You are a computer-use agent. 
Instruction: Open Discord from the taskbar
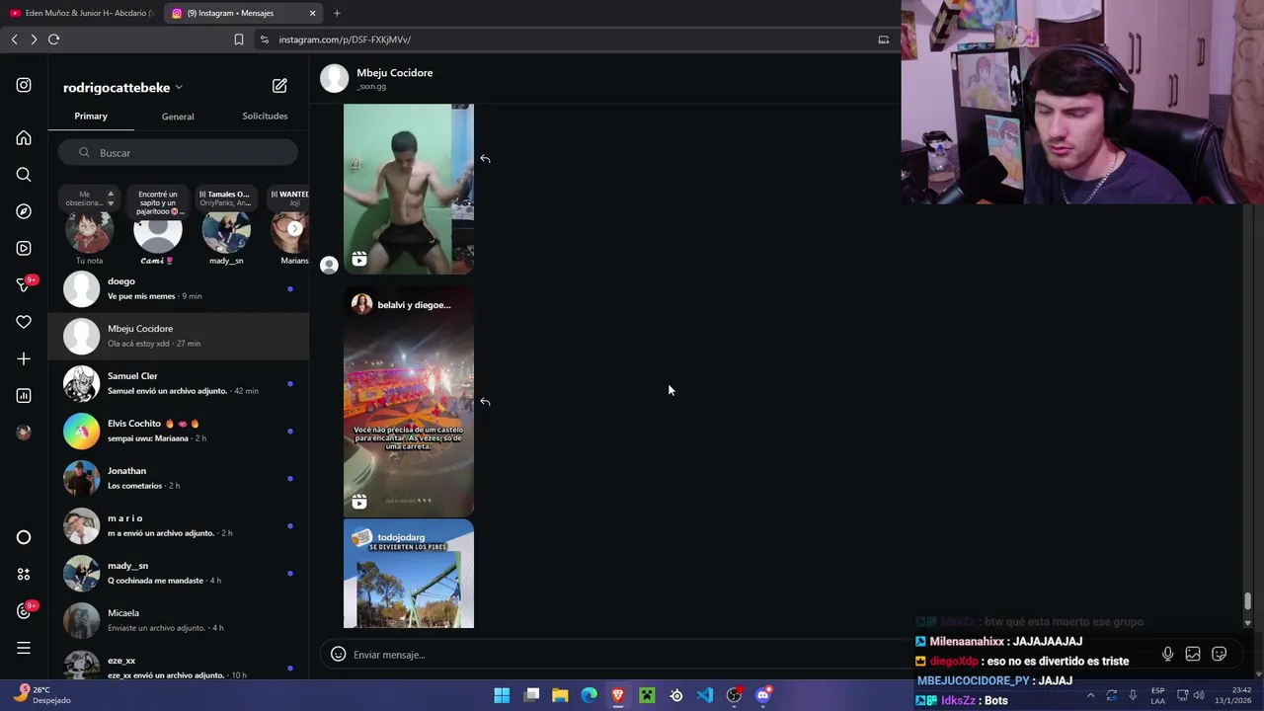[762, 695]
